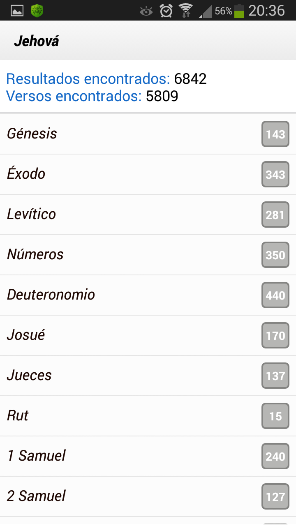Screen dimensions: 296x526
Task: Tap the 15 count badge for Rut
Action: tap(275, 416)
